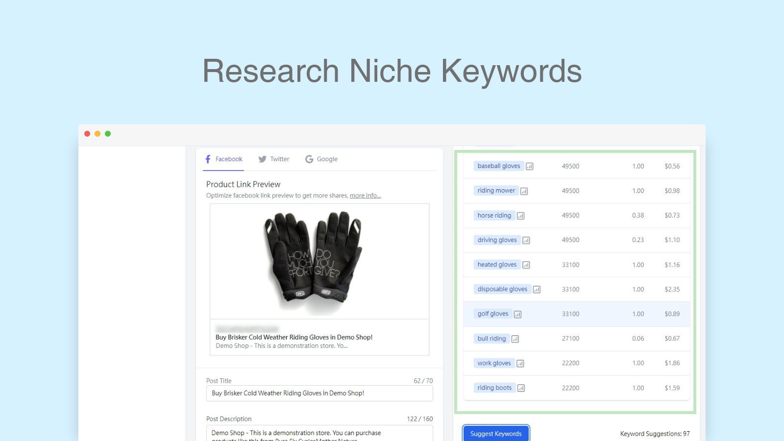Open the chart icon for "riding boots"
The image size is (784, 441).
(521, 388)
